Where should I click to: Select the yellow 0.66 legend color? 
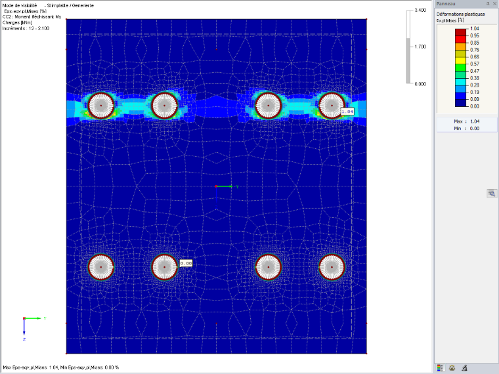(460, 60)
